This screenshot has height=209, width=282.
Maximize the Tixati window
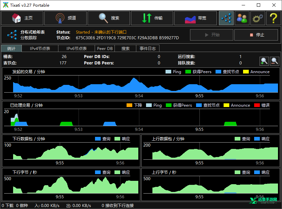click(x=258, y=5)
